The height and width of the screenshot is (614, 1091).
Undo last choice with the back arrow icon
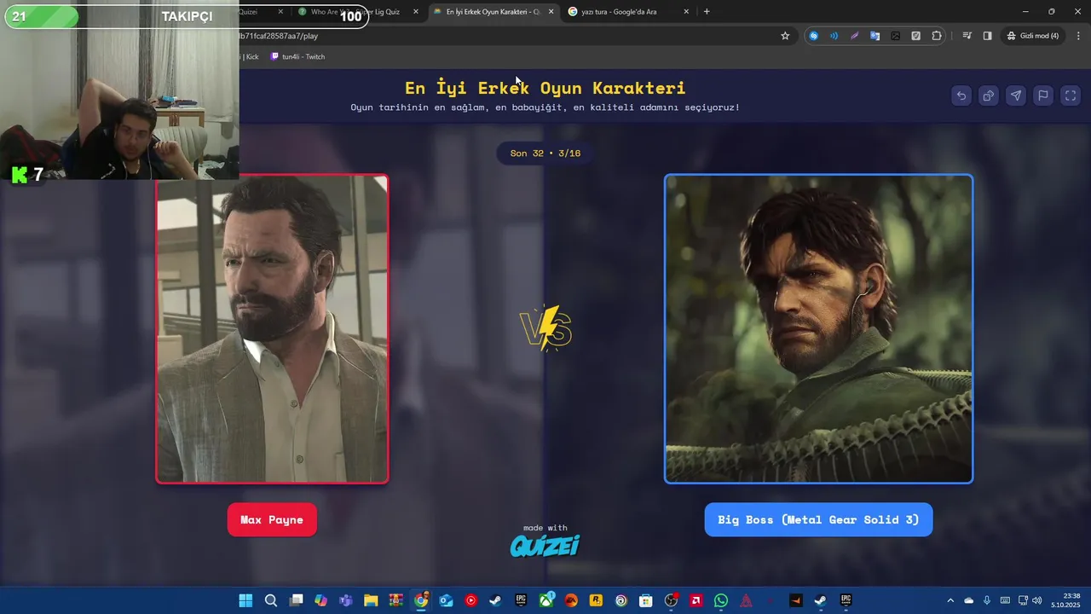click(961, 96)
